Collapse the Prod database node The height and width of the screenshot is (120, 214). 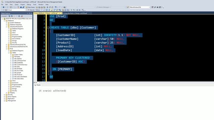[6, 49]
